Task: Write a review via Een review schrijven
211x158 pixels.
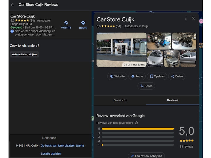Action: [x=146, y=156]
